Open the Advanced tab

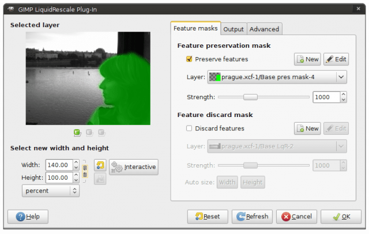click(x=264, y=29)
